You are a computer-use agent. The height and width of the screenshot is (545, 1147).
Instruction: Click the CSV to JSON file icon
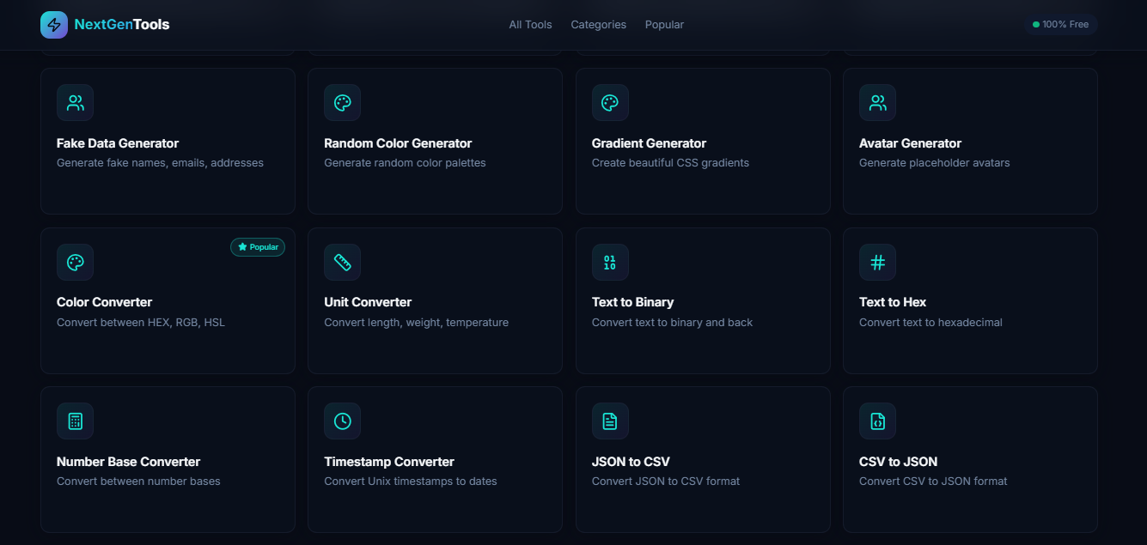(877, 421)
